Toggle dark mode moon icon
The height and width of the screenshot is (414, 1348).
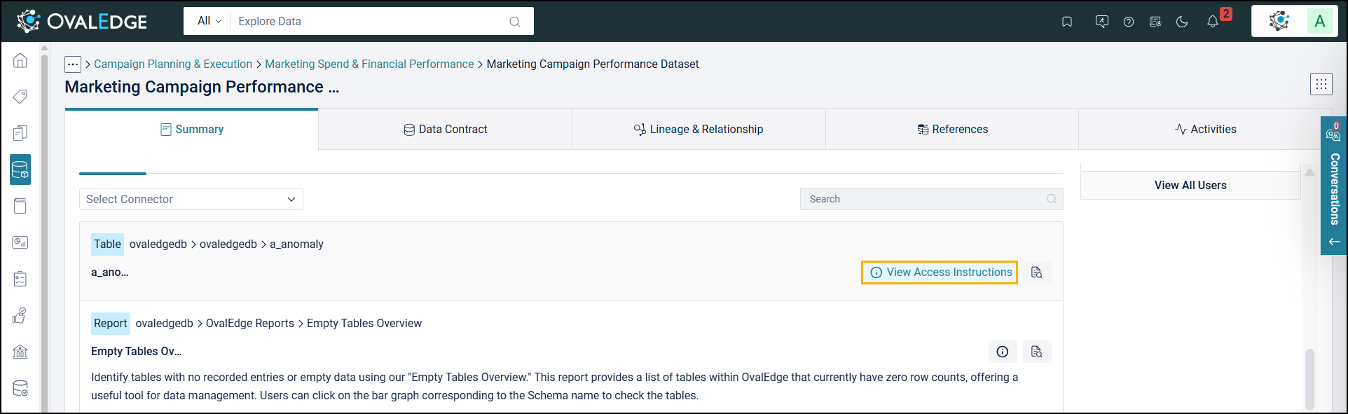point(1182,22)
